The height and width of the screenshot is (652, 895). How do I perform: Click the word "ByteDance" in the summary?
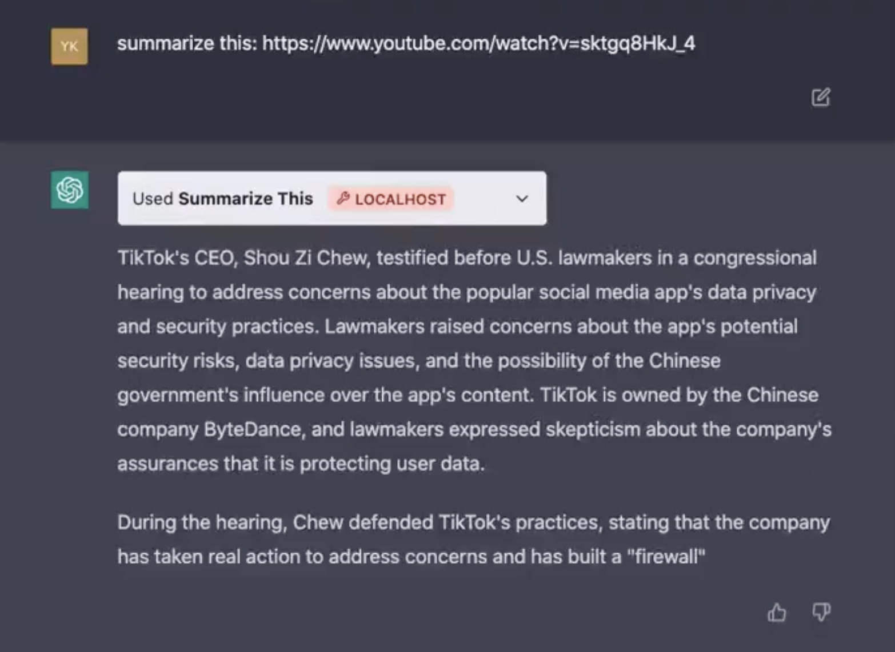coord(253,429)
